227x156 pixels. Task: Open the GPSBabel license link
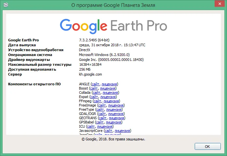point(113,122)
